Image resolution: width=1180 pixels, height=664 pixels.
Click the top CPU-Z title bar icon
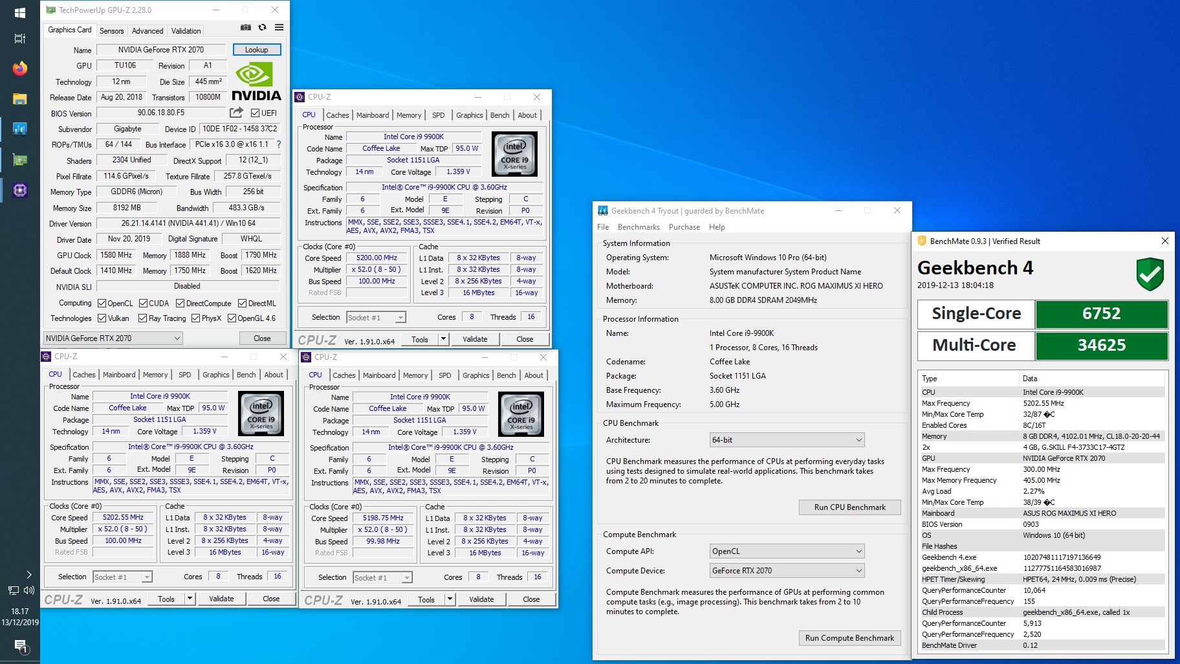click(x=300, y=97)
